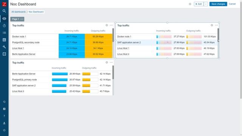Click PostgreSQL secondary node blue incoming cell
The image size is (242, 136).
coord(72,42)
